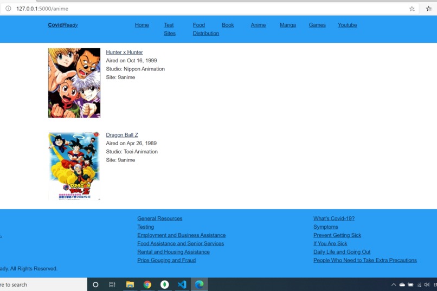Screen dimensions: 437x291
Task: Click 'Site: 9anime' under Dragon Ball Z
Action: (120, 160)
